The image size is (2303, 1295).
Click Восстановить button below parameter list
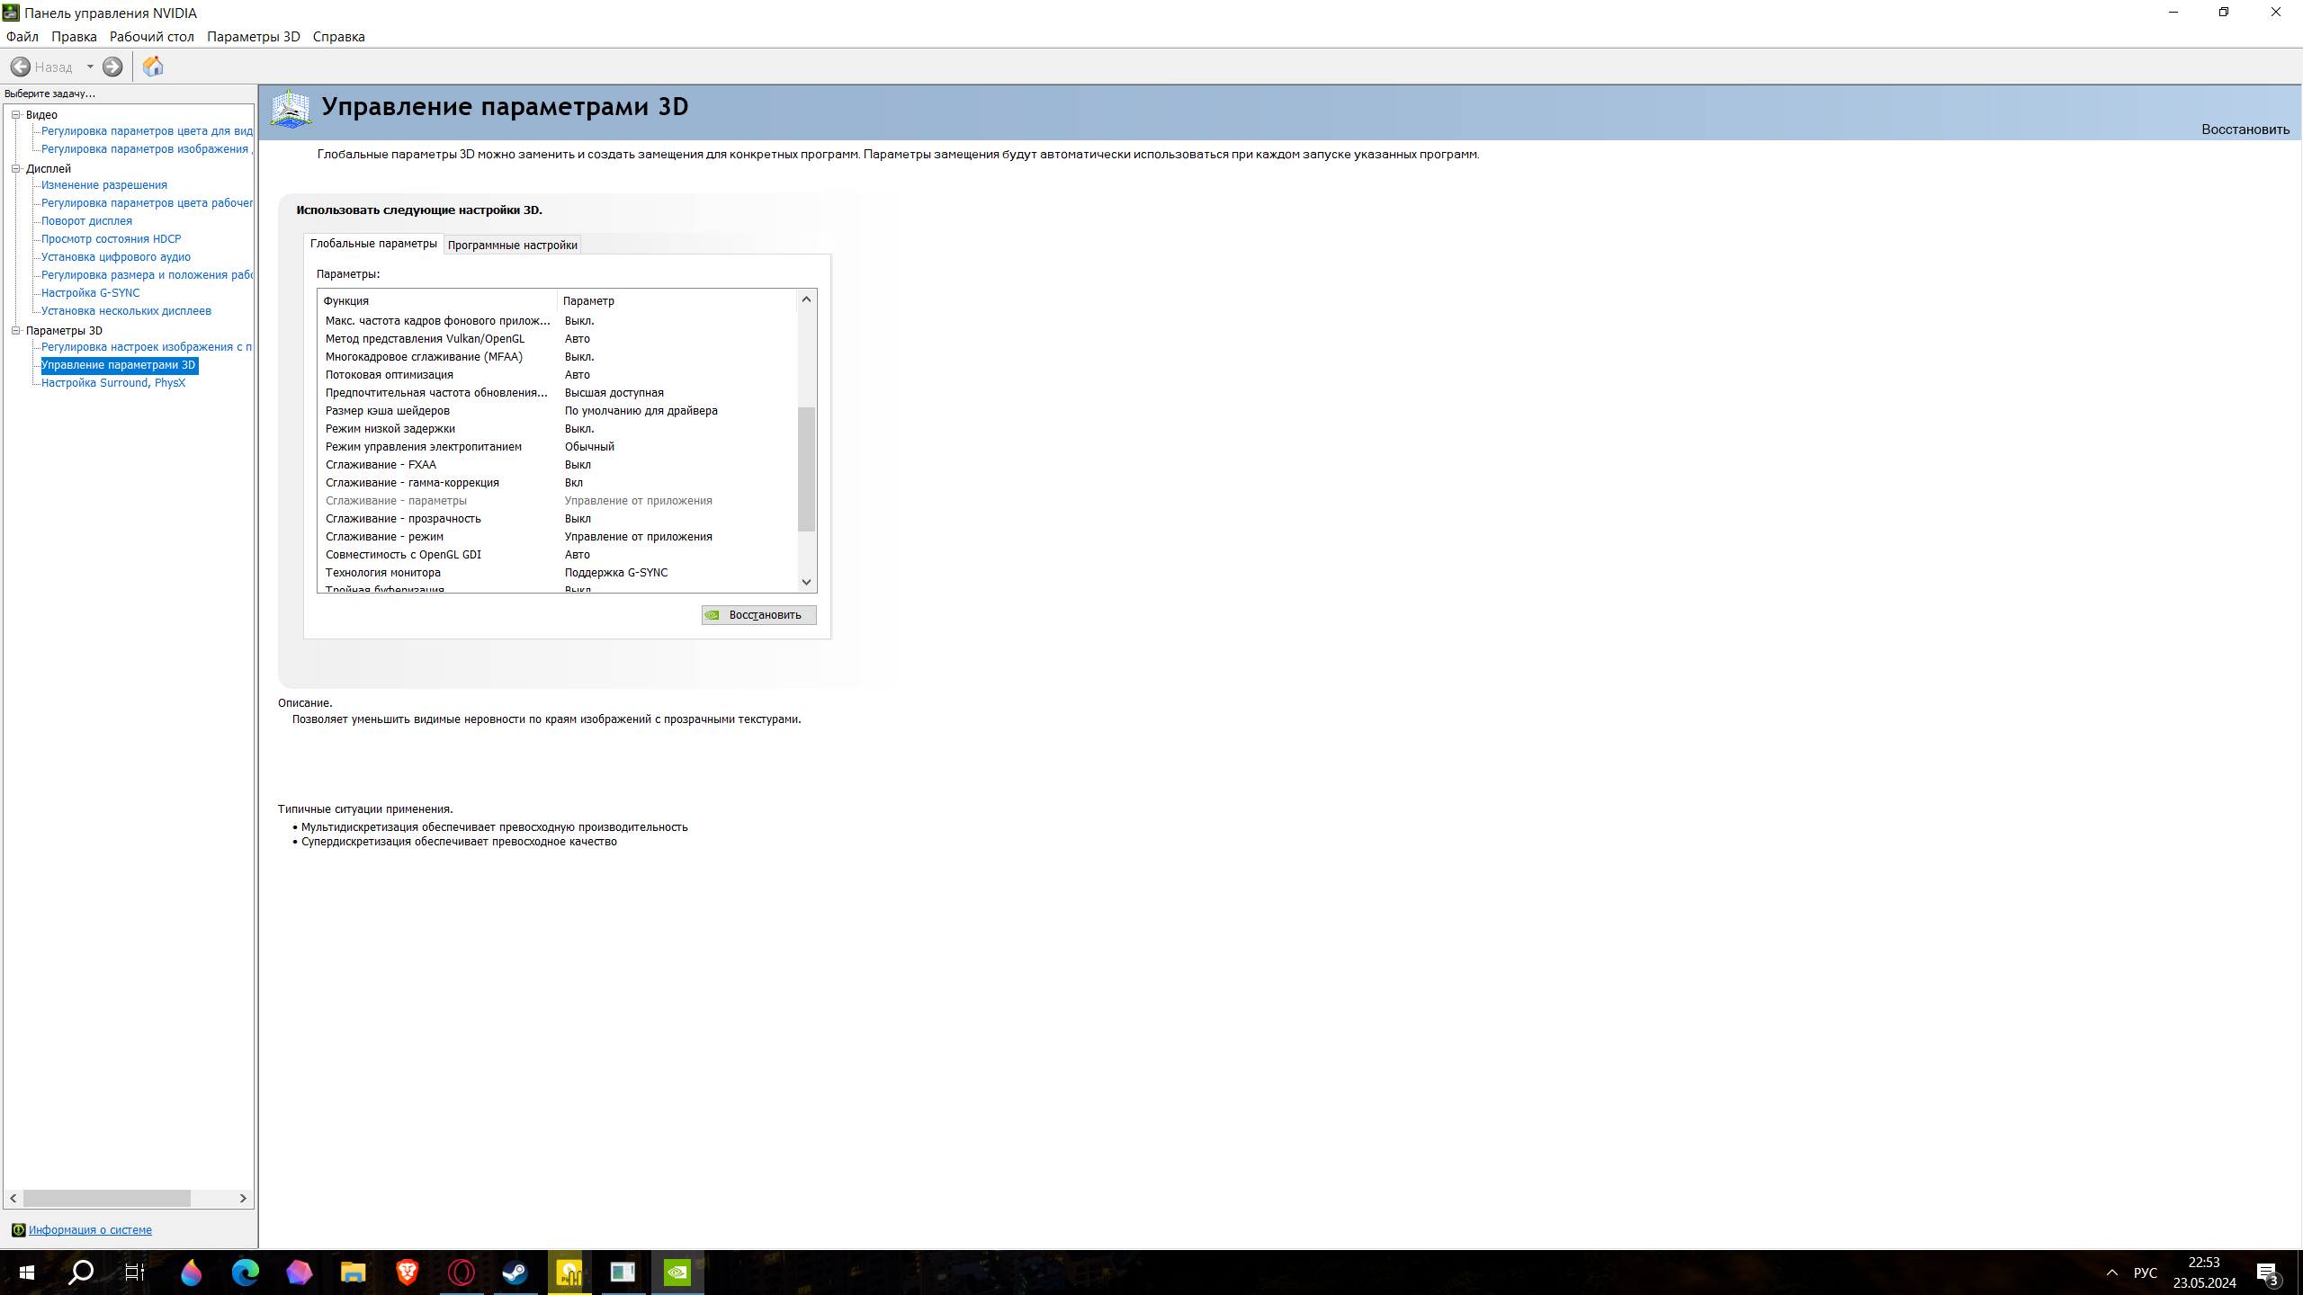point(758,615)
